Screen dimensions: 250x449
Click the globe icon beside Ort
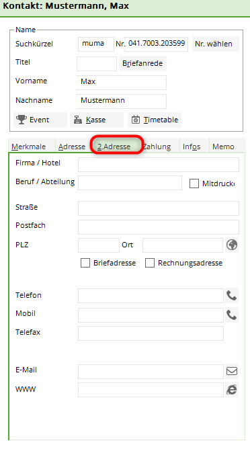point(232,245)
